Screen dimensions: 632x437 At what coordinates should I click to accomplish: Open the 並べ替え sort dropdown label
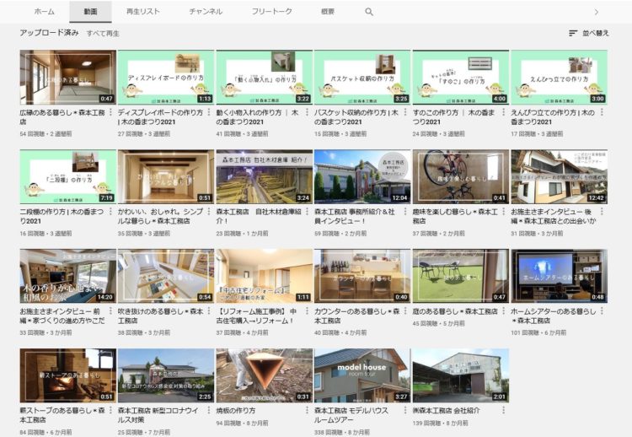point(595,33)
